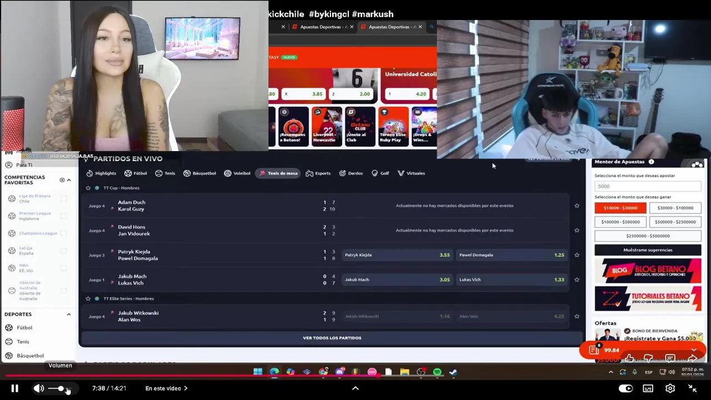The height and width of the screenshot is (400, 711).
Task: Check the Premier League Inglaterra checkbox
Action: (63, 216)
